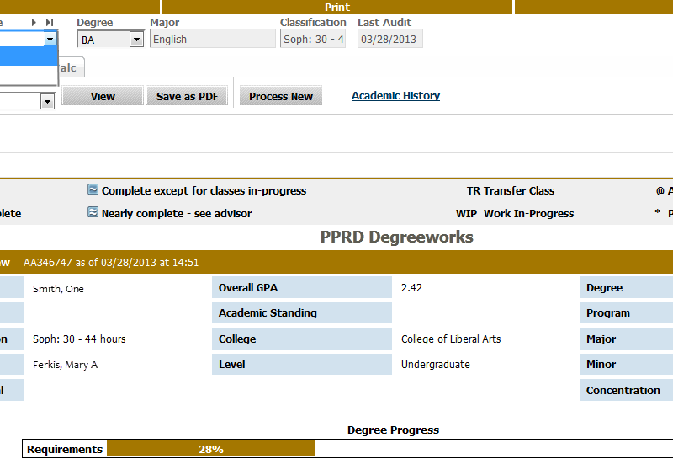This screenshot has width=673, height=475.
Task: Expand the format dropdown left of View
Action: click(47, 101)
